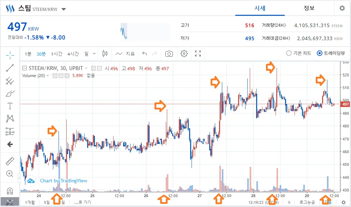Undo the last chart action
This screenshot has width=351, height=207.
pos(145,54)
